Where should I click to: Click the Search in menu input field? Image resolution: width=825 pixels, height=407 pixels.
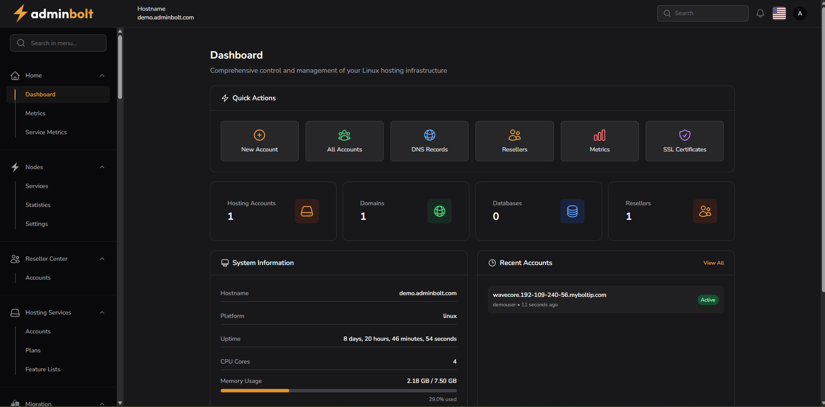click(x=58, y=43)
